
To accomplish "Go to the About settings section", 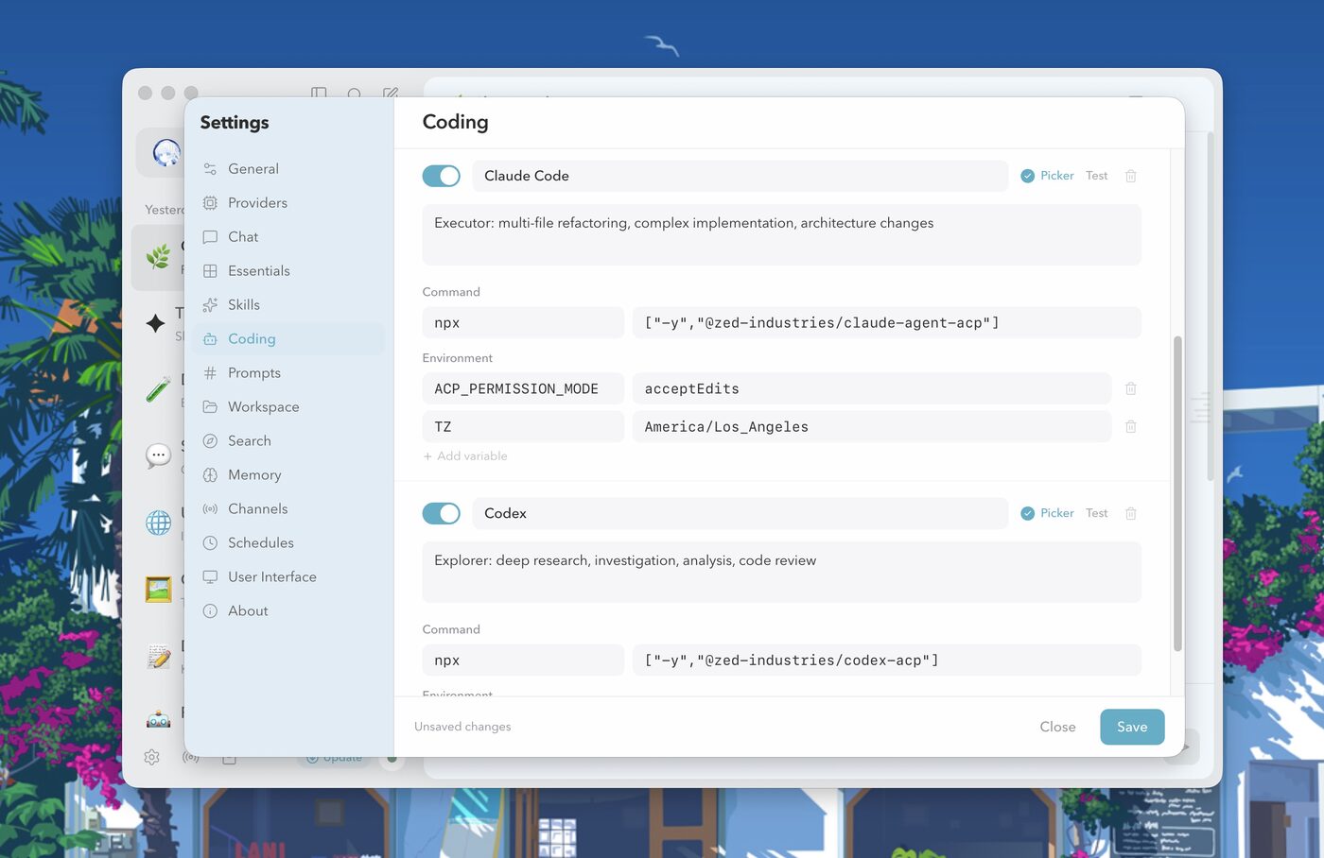I will tap(247, 610).
